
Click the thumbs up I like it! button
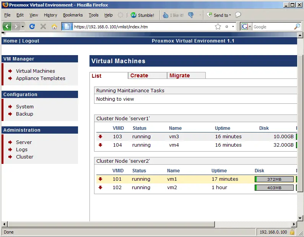coord(173,15)
